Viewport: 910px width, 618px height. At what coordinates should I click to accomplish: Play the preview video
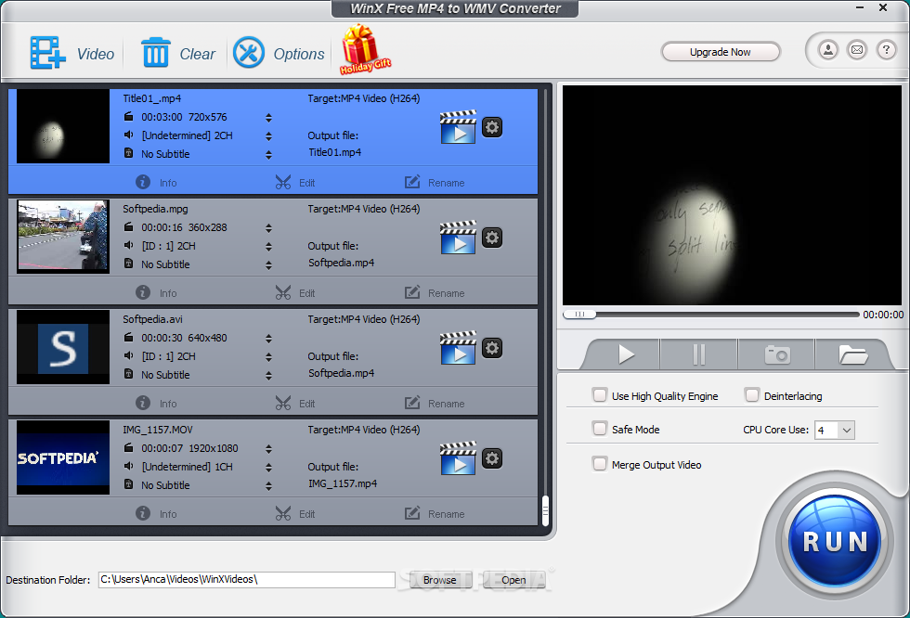625,354
